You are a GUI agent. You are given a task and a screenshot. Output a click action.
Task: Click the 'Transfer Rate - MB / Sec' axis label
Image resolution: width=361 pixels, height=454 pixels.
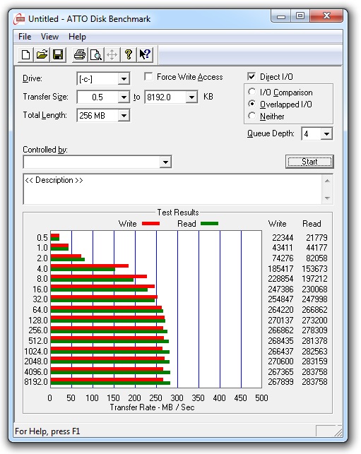tap(152, 407)
